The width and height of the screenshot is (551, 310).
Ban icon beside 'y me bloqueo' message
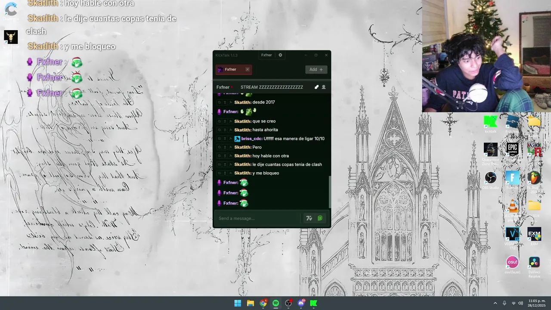(220, 173)
